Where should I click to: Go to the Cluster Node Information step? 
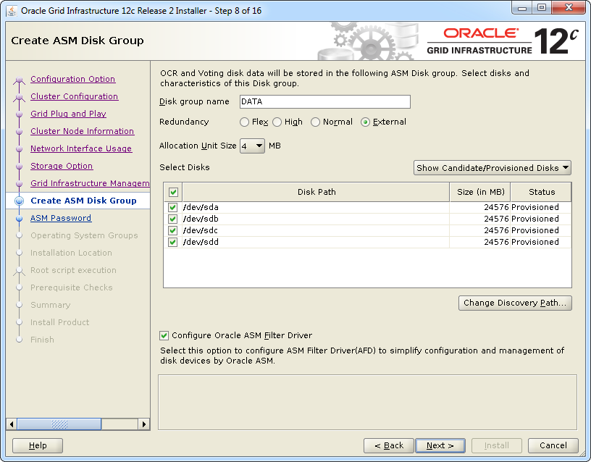(82, 131)
